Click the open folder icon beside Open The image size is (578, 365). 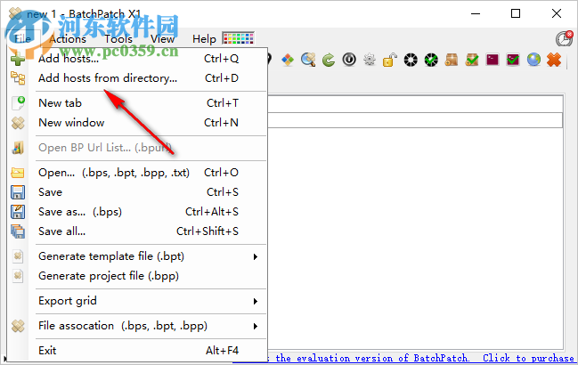pos(18,173)
